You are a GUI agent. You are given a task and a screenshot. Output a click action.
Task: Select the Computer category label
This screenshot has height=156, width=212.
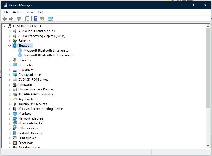[x=26, y=65]
